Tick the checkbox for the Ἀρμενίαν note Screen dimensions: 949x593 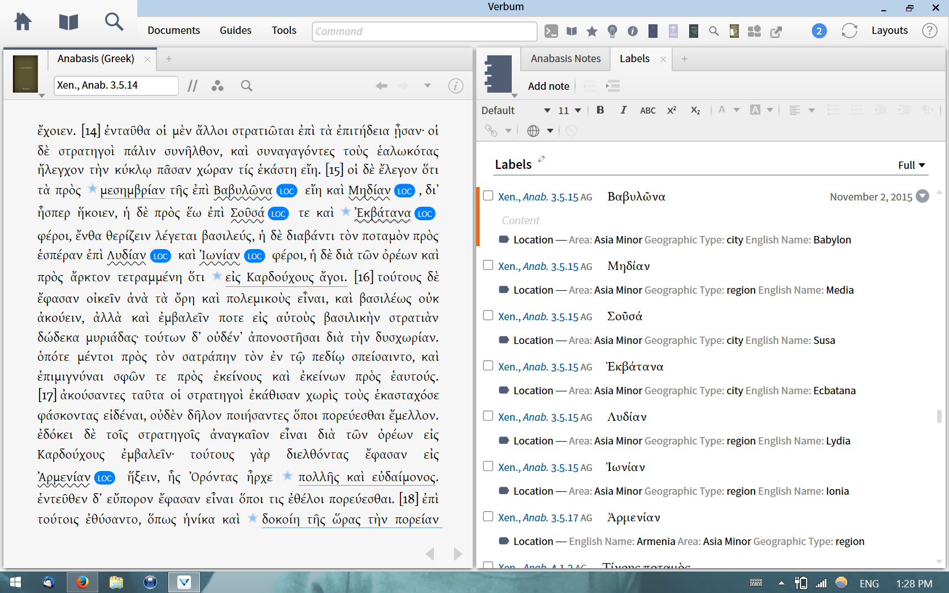pos(488,516)
